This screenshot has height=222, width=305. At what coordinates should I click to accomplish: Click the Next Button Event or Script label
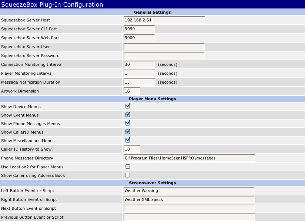[29, 208]
